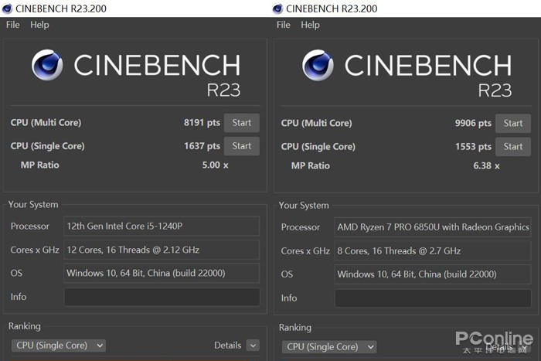Click CPU (Single Core) label in right window
The height and width of the screenshot is (361, 541).
(x=318, y=147)
